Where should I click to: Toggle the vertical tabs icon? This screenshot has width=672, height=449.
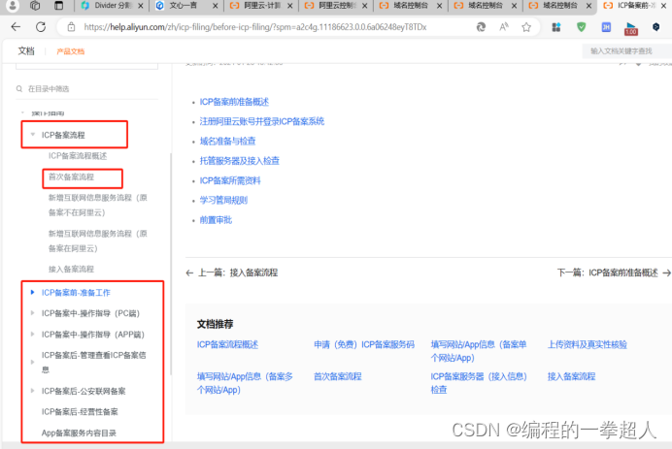58,5
